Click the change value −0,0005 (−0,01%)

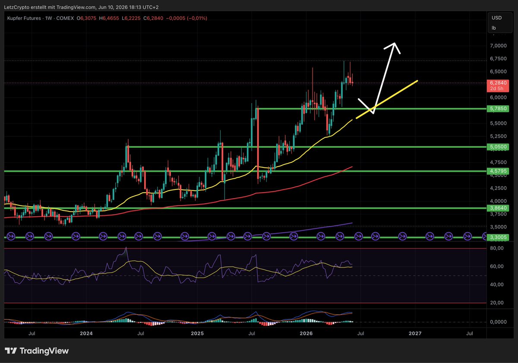point(186,18)
